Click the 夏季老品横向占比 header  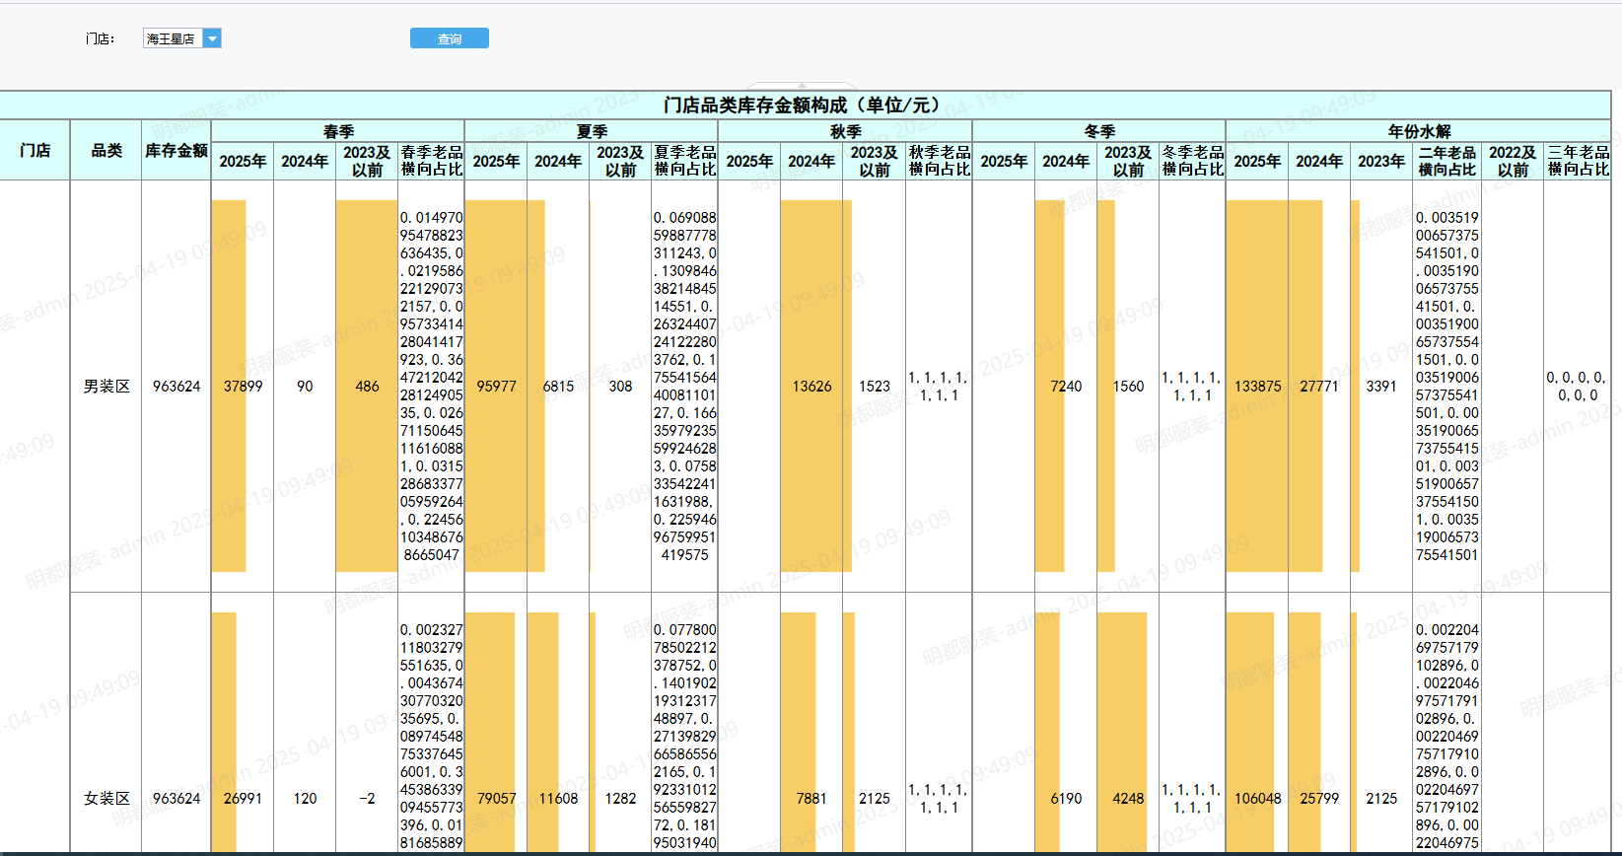pos(685,161)
